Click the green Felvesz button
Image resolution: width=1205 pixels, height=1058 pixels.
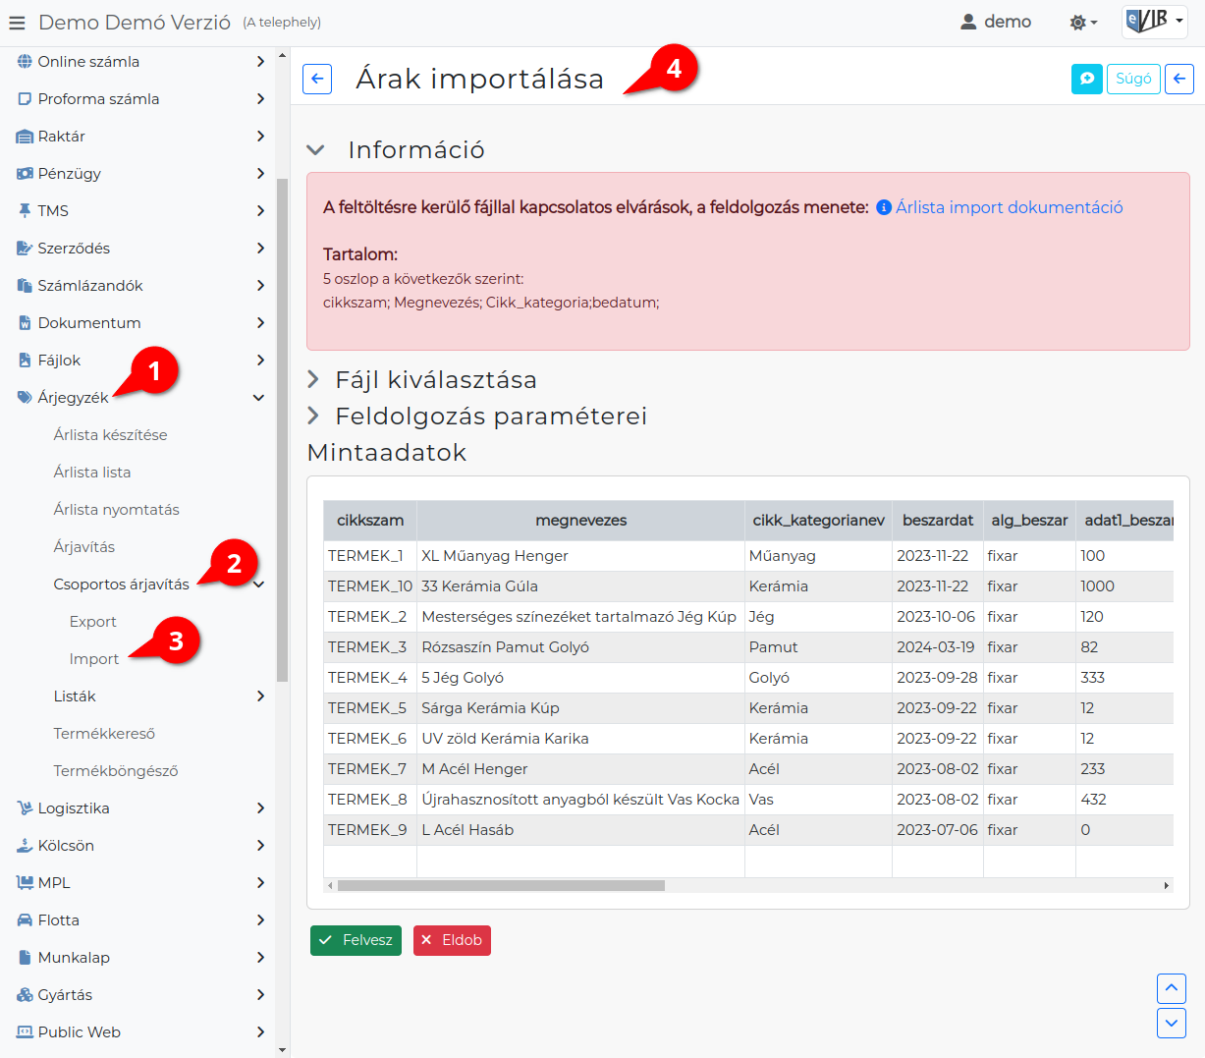[356, 940]
